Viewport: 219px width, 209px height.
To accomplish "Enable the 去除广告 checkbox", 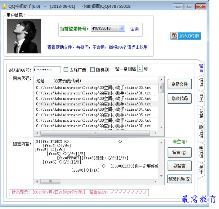I will 66,70.
